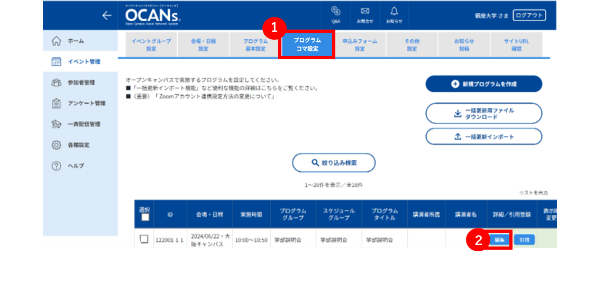The width and height of the screenshot is (604, 292).
Task: Click the ログアウト button
Action: (x=529, y=15)
